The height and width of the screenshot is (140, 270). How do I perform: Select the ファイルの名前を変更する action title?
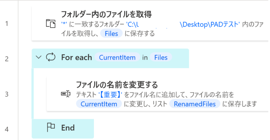pos(117,85)
